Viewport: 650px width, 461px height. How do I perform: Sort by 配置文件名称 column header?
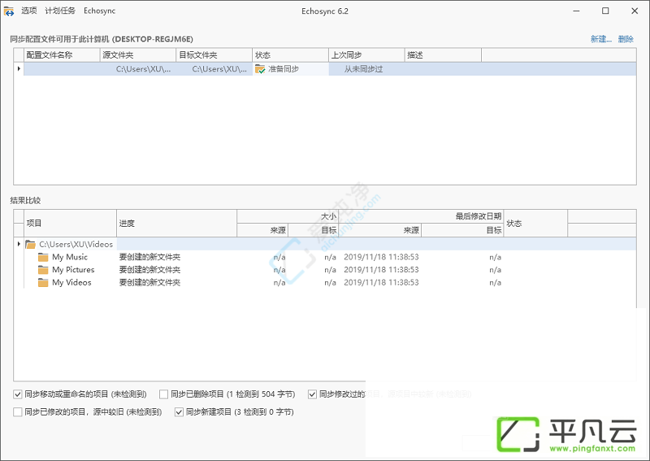coord(62,54)
